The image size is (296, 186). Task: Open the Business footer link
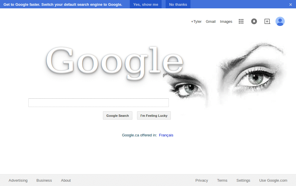point(44,180)
